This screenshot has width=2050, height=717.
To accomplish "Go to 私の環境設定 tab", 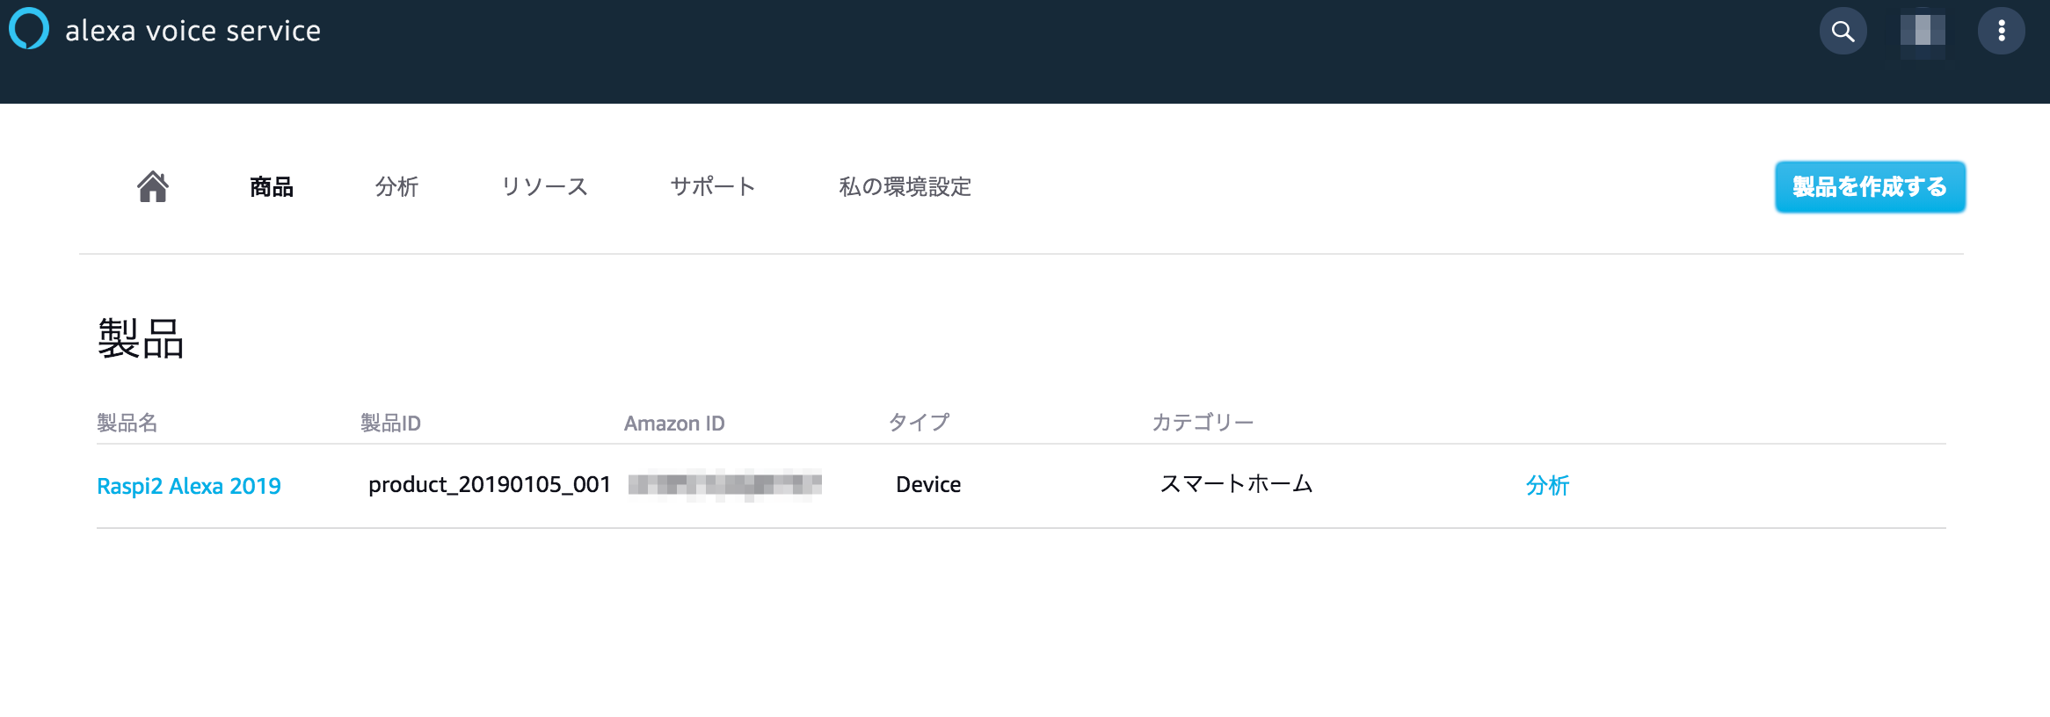I will pyautogui.click(x=905, y=186).
